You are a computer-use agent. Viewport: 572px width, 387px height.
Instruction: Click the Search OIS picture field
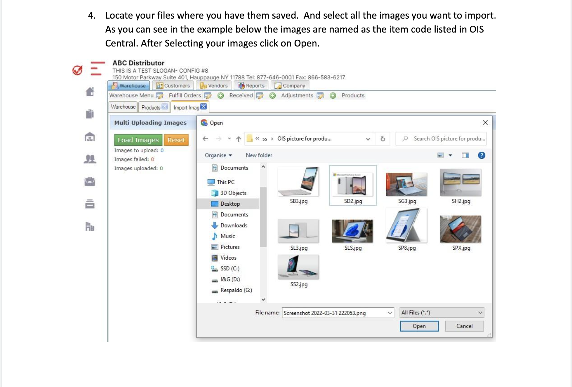[x=441, y=139]
